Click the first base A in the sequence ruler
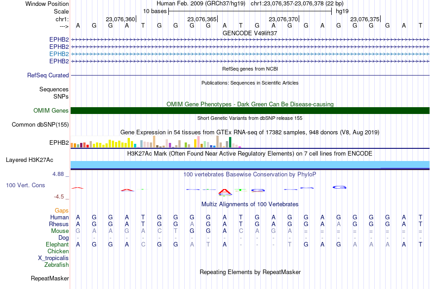The height and width of the screenshot is (289, 430). click(x=78, y=25)
